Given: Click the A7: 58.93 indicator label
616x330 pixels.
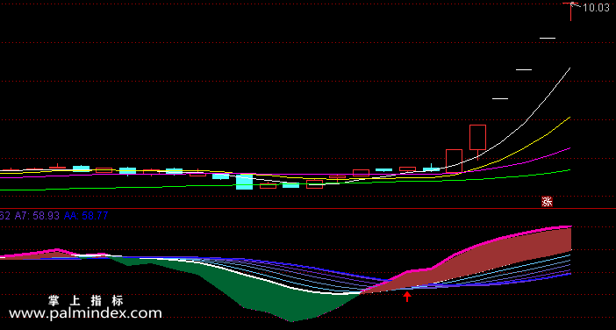Looking at the screenshot, I should pyautogui.click(x=37, y=215).
